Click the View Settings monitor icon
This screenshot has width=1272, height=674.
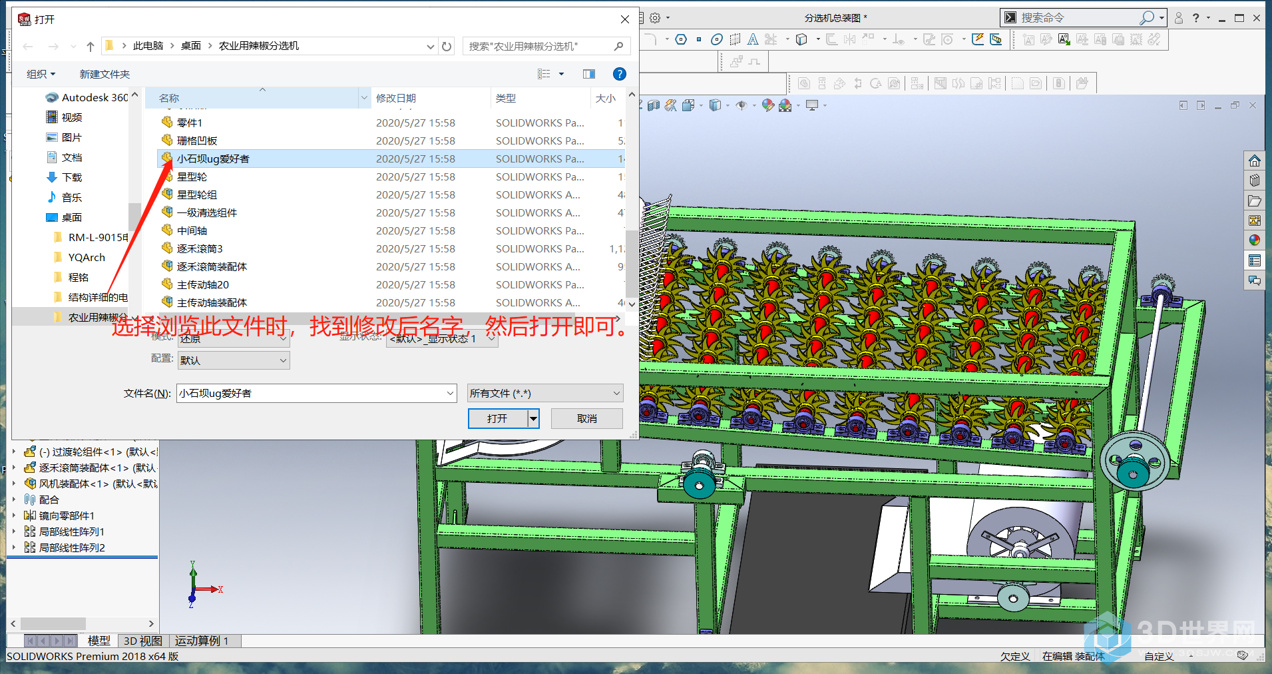[812, 105]
